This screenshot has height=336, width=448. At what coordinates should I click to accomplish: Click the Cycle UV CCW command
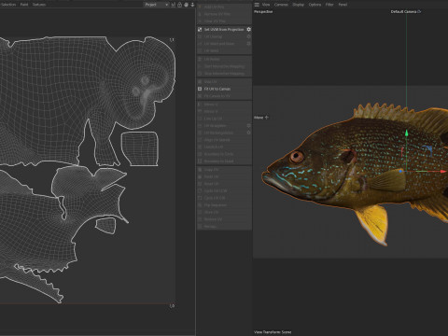click(x=213, y=190)
